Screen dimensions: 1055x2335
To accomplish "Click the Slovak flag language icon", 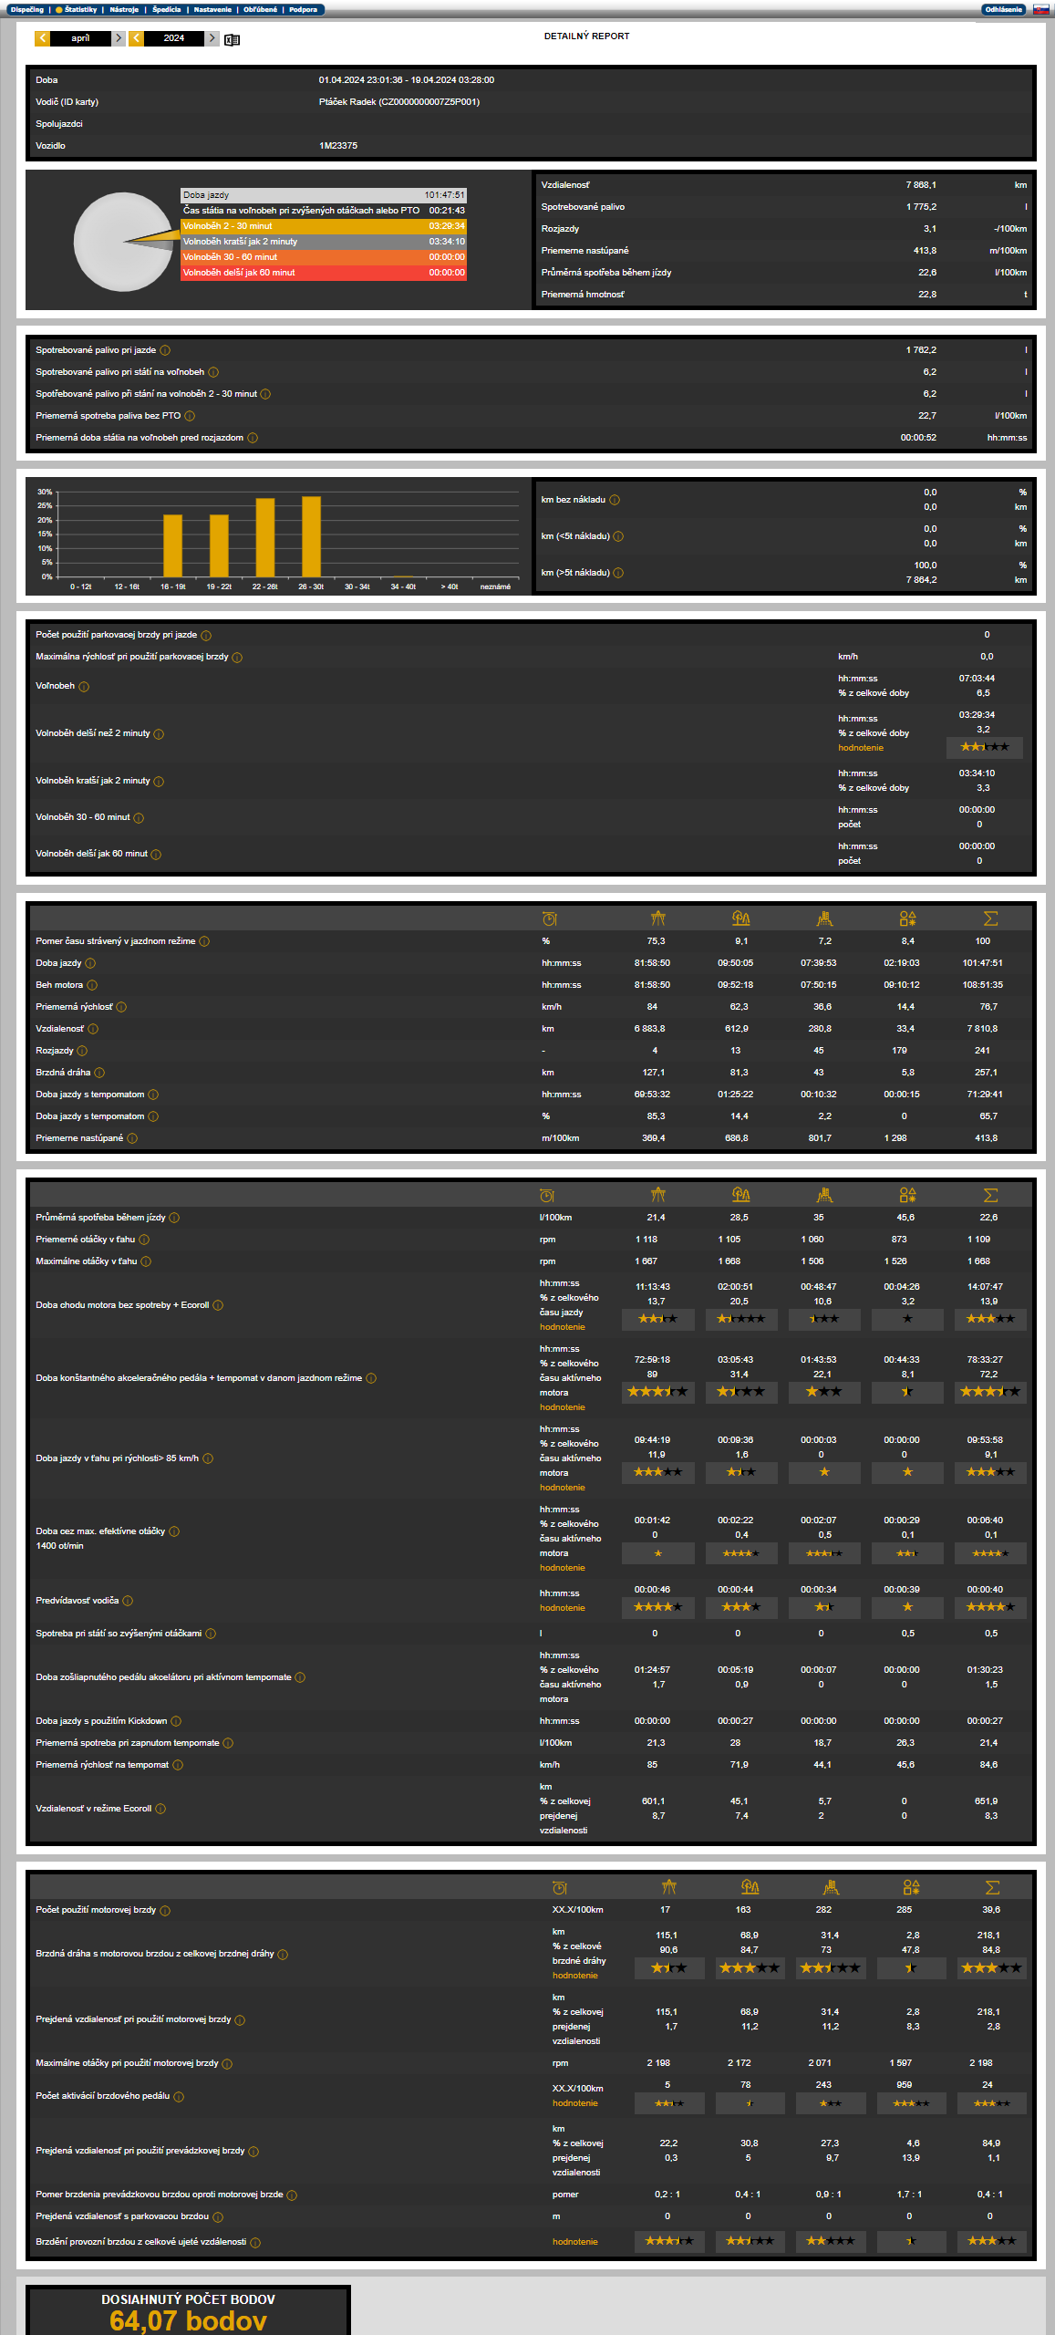I will 1040,10.
